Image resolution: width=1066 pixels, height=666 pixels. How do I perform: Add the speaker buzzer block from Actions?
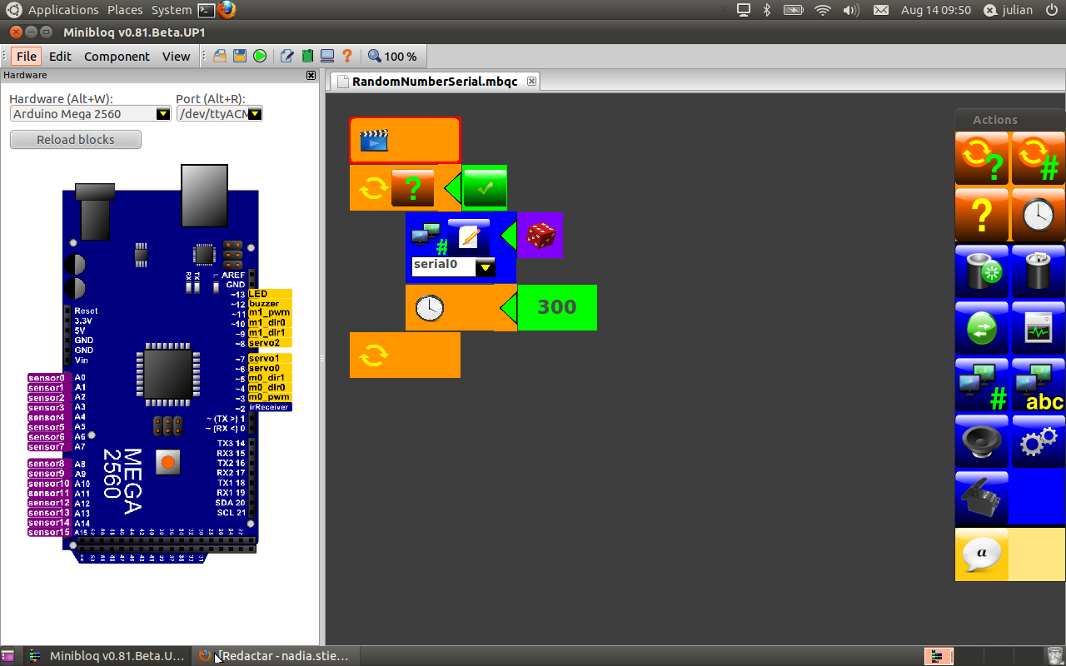tap(982, 441)
